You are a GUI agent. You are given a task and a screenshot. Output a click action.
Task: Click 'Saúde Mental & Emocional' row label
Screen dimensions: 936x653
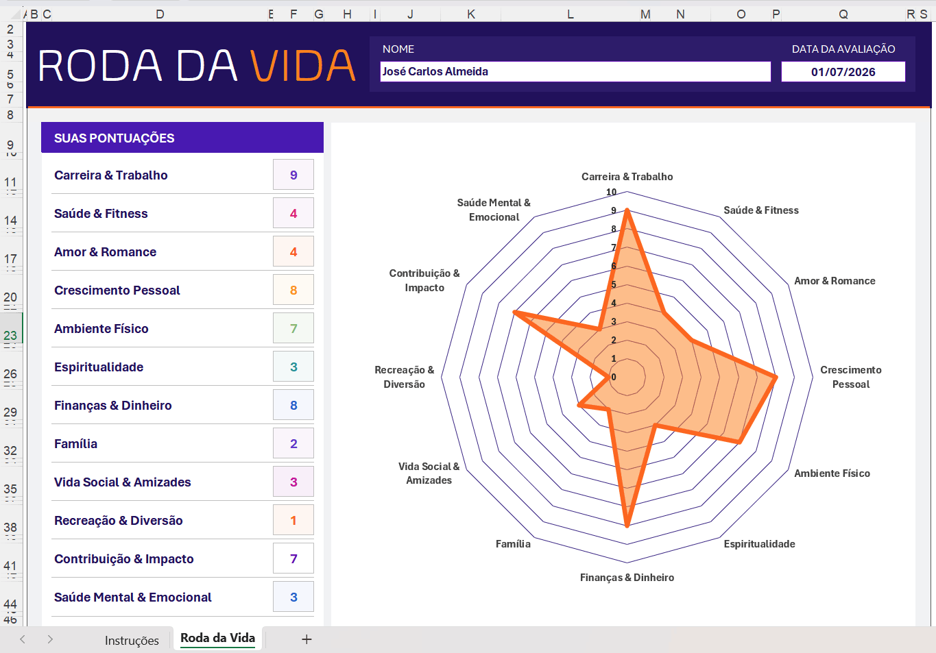coord(133,597)
